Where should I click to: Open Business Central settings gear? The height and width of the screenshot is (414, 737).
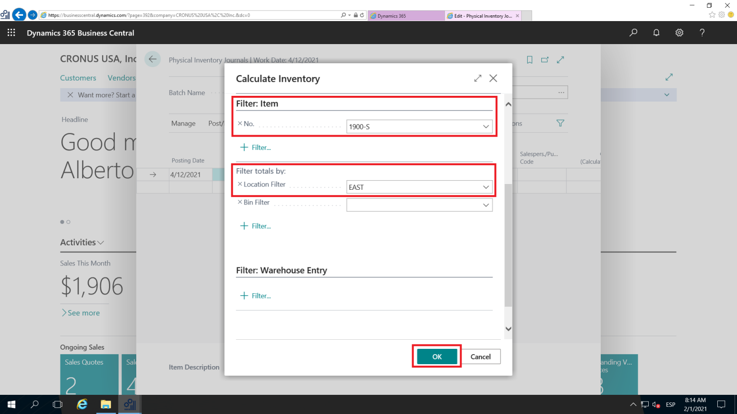point(679,33)
